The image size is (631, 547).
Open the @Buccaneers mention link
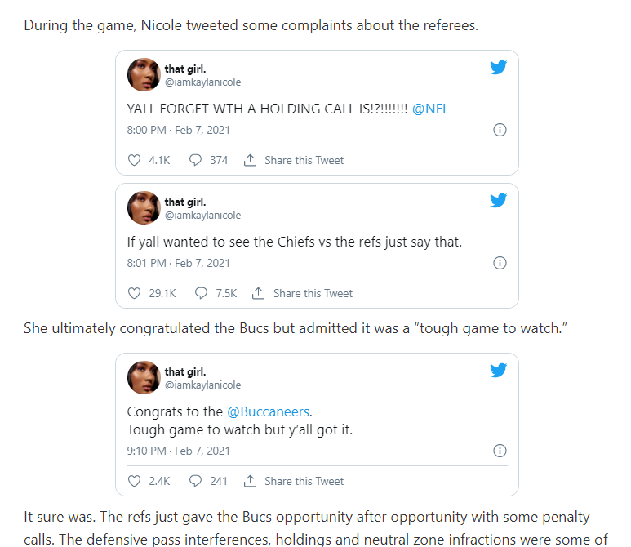click(269, 411)
